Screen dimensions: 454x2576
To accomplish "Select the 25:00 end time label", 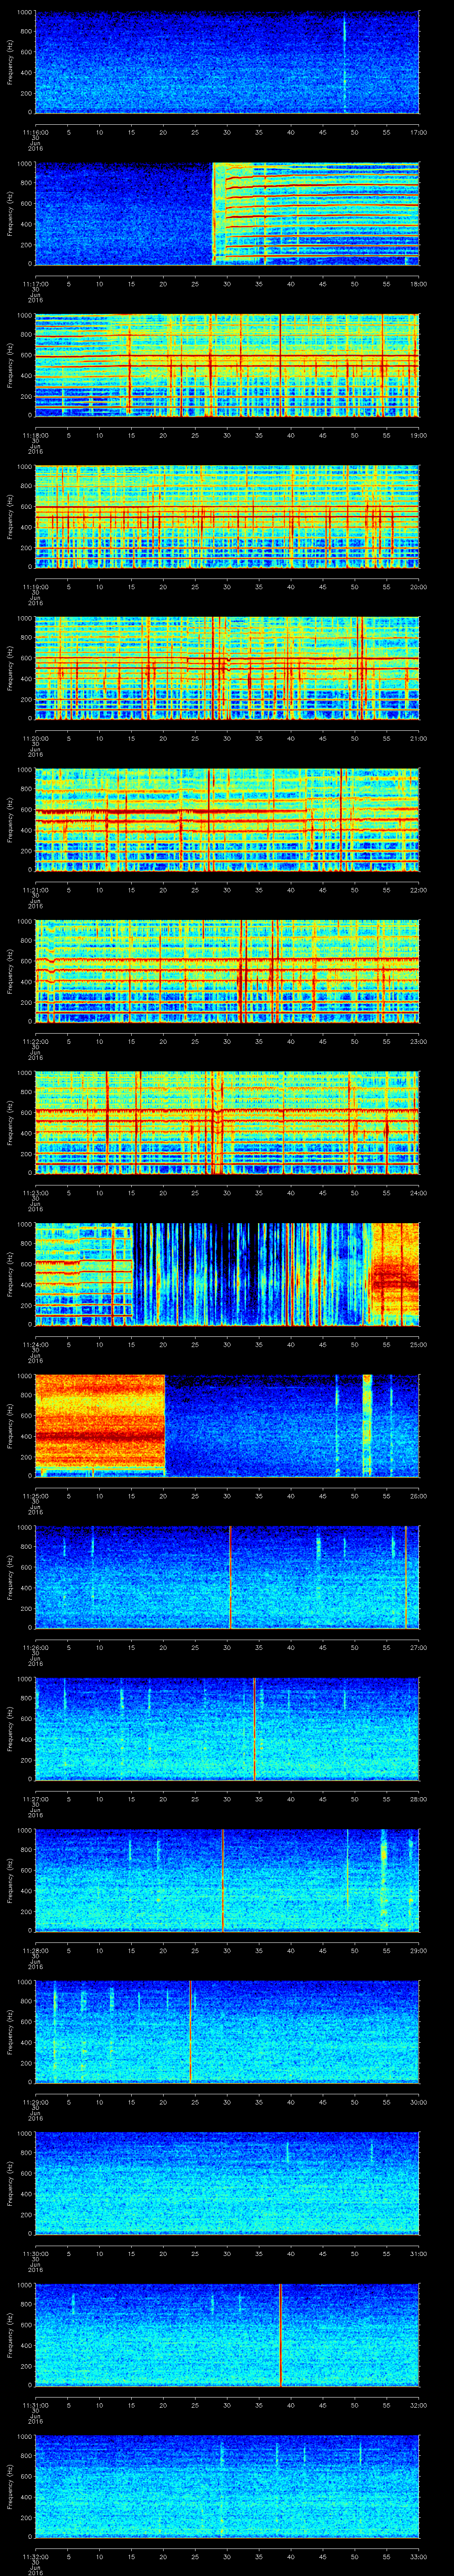I will click(x=418, y=1344).
